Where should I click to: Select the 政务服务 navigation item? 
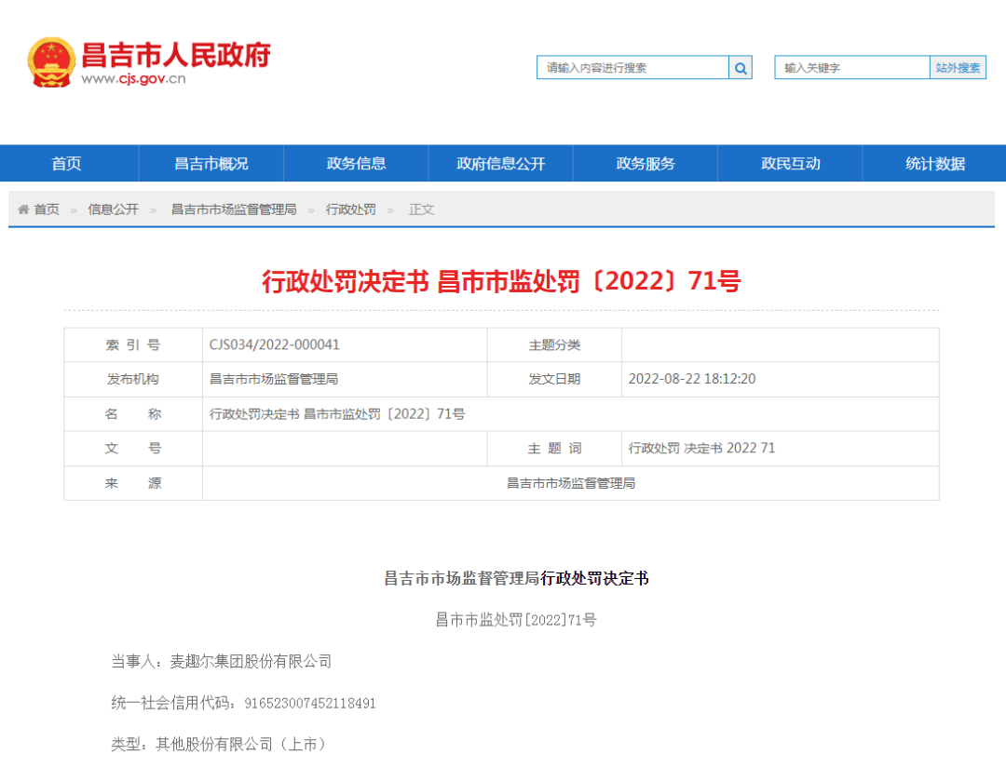pyautogui.click(x=645, y=163)
